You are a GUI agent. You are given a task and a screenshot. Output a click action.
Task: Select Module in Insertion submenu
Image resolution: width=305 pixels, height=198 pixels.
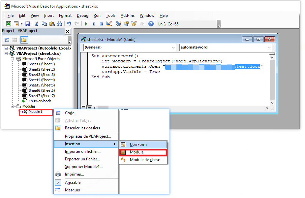pos(143,152)
